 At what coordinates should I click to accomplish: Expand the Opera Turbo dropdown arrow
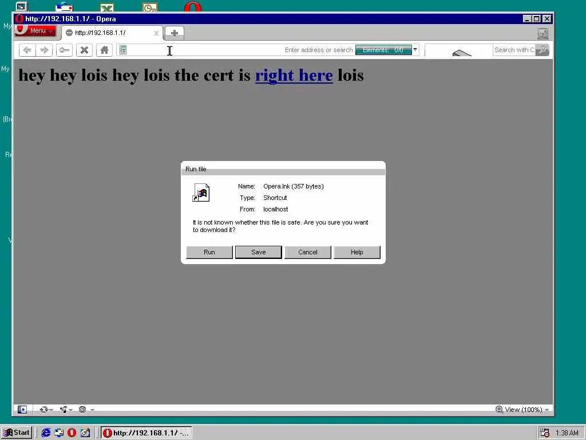tap(92, 410)
